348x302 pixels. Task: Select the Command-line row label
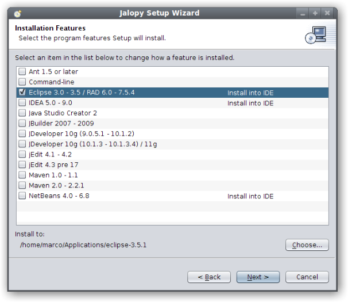point(52,82)
